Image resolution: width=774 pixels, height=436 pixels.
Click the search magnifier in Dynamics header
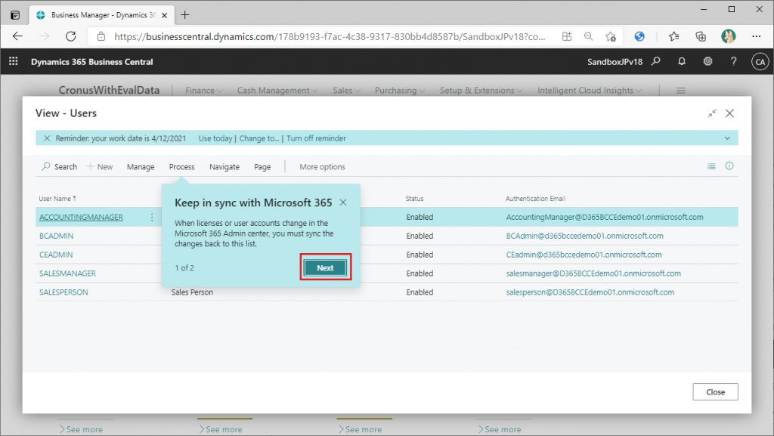pyautogui.click(x=655, y=61)
